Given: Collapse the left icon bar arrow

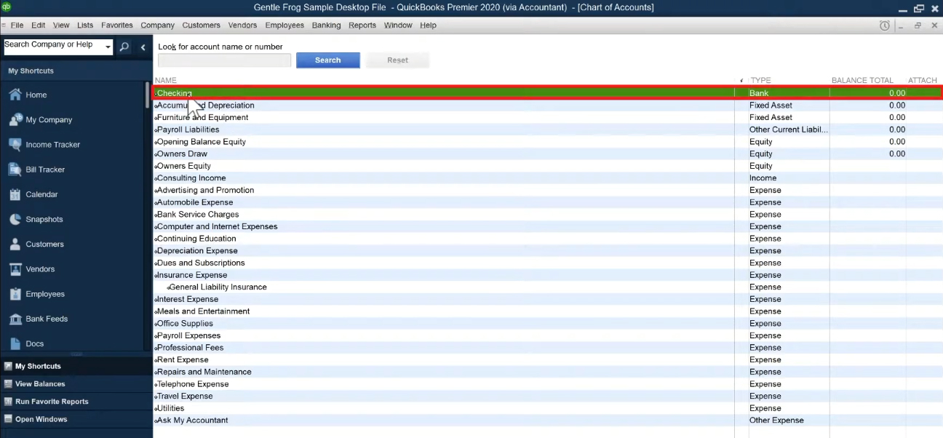Looking at the screenshot, I should [143, 47].
